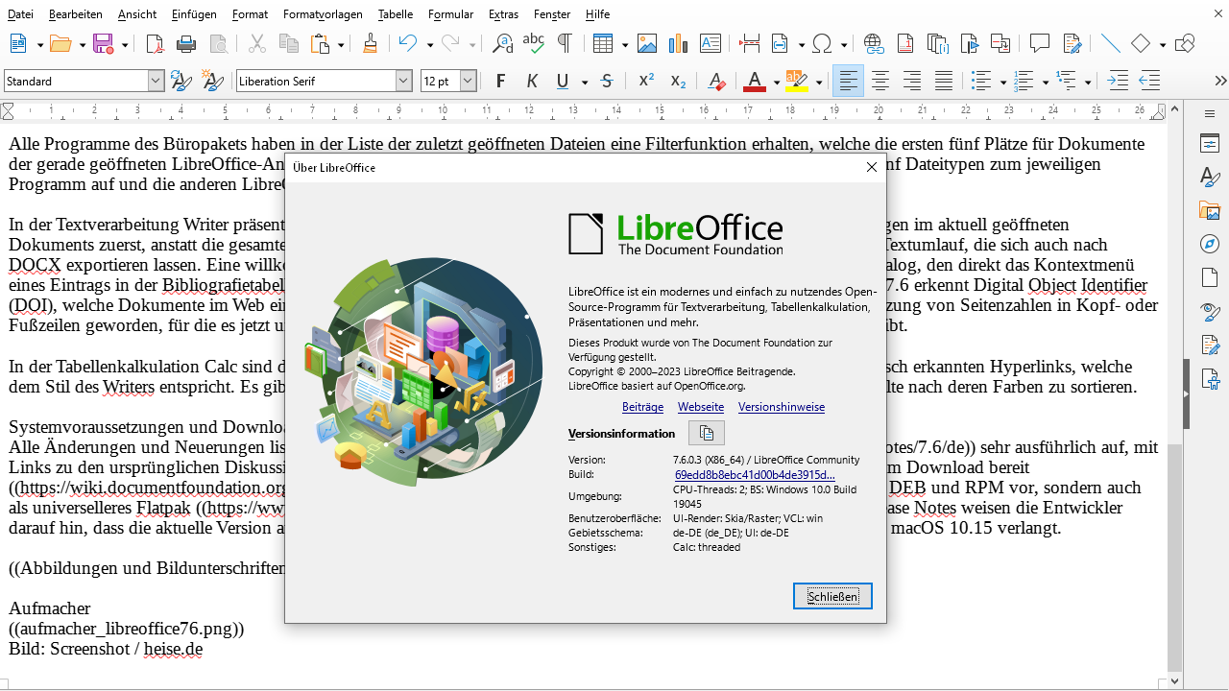Open the Webseite link
Viewport: 1229px width, 691px height.
click(701, 407)
